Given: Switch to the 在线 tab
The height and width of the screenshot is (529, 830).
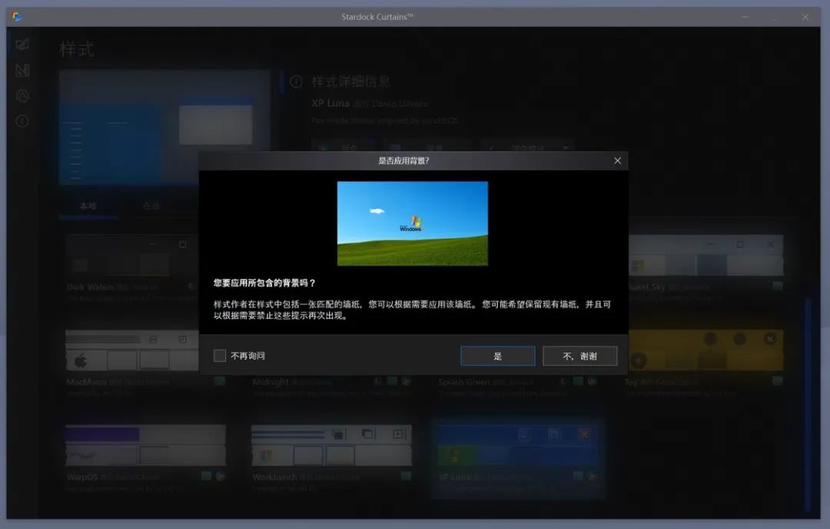Looking at the screenshot, I should pos(151,206).
